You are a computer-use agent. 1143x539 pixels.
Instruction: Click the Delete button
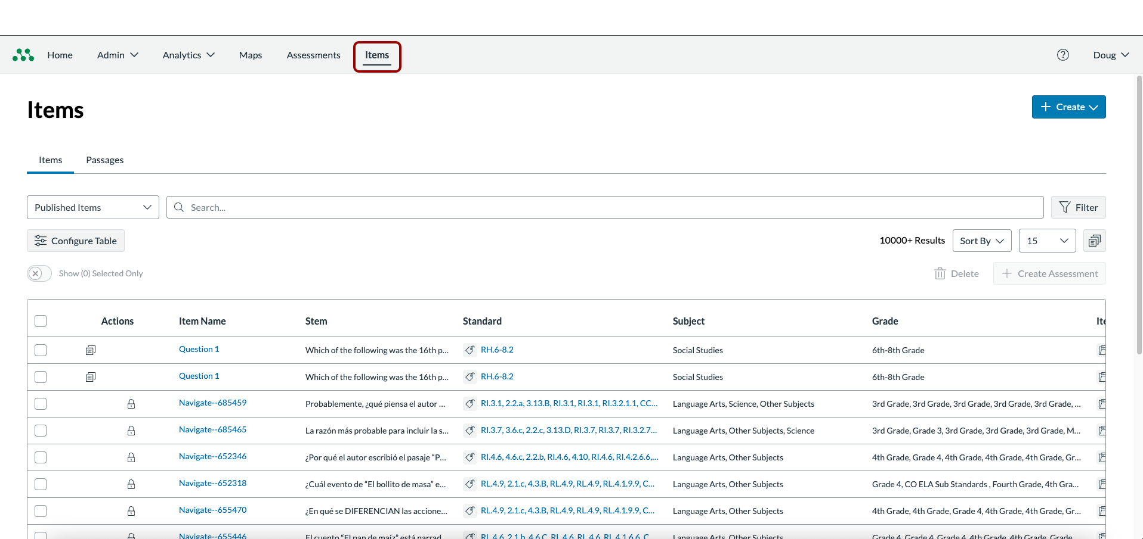(957, 273)
